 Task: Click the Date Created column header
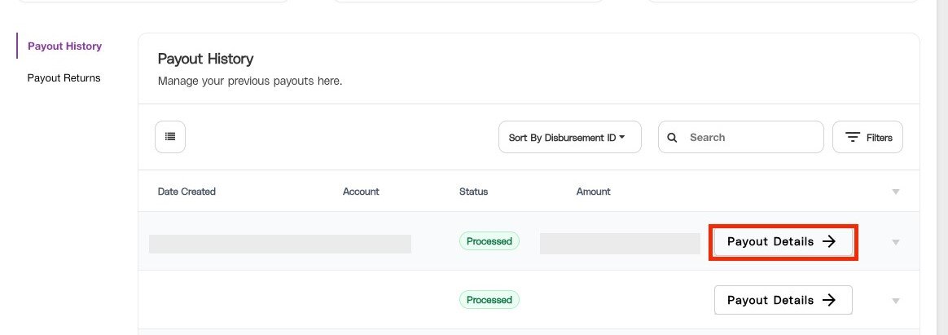187,191
